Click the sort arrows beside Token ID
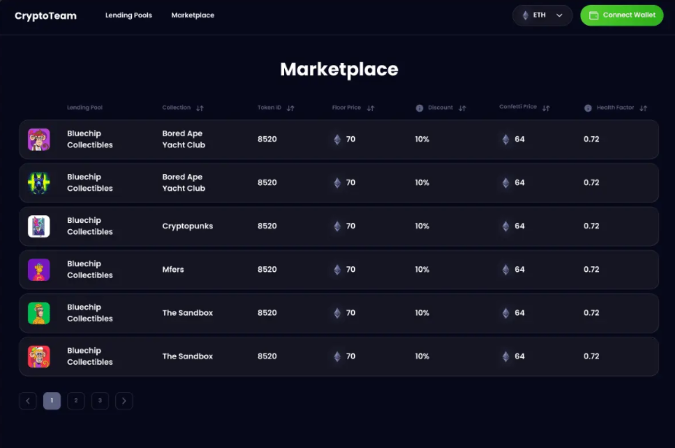This screenshot has width=675, height=448. (x=290, y=108)
